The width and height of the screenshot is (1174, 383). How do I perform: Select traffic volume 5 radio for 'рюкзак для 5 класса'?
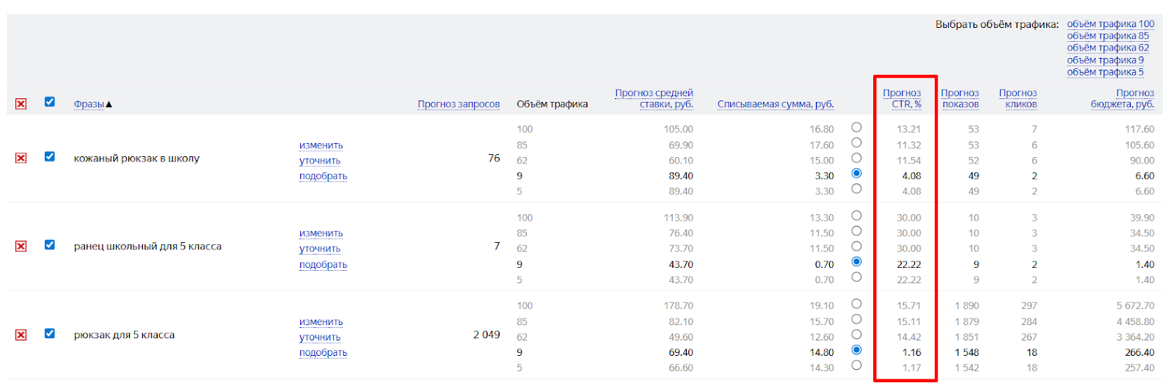pos(856,365)
